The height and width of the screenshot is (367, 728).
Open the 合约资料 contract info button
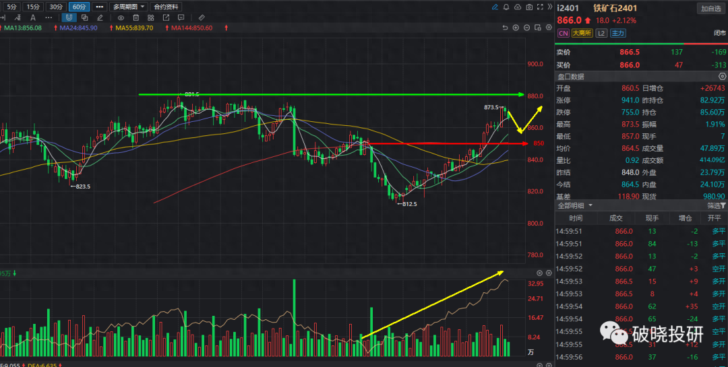tap(167, 7)
